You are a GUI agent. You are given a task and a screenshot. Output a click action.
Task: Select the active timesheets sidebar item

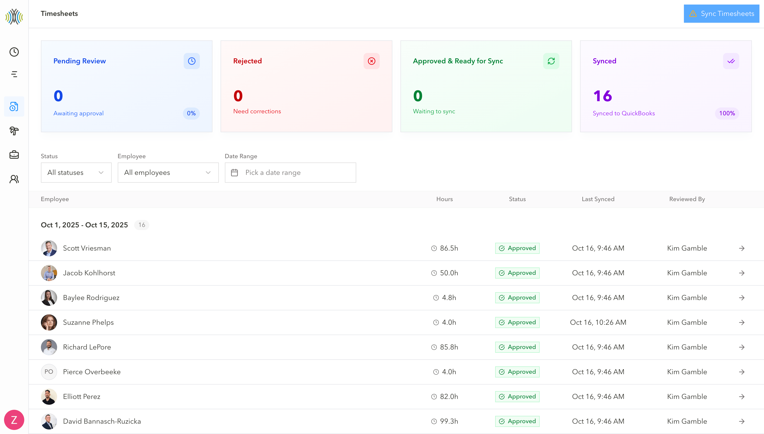(x=14, y=106)
